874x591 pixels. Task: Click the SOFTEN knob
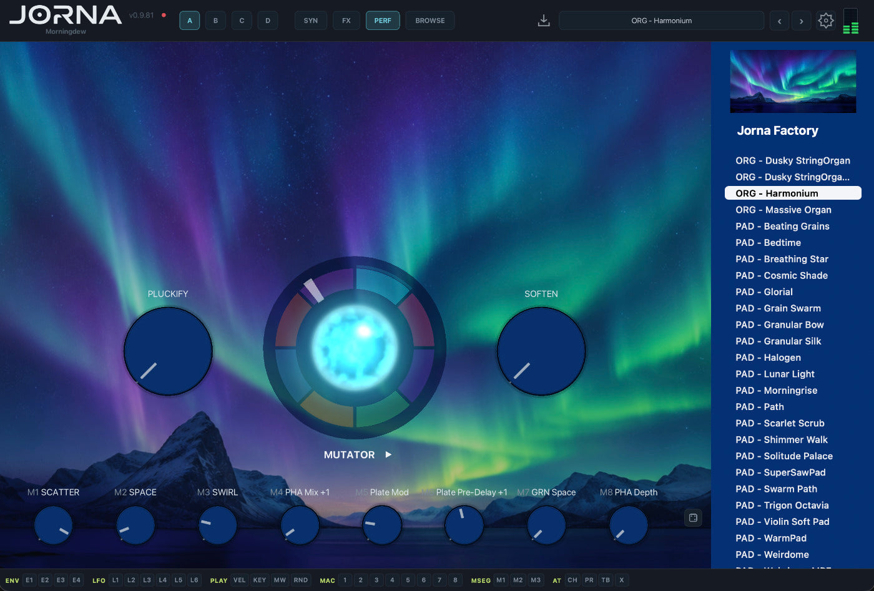[x=541, y=351]
